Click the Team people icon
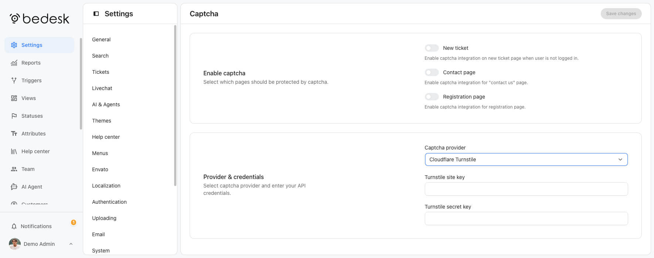654x258 pixels. coord(14,169)
